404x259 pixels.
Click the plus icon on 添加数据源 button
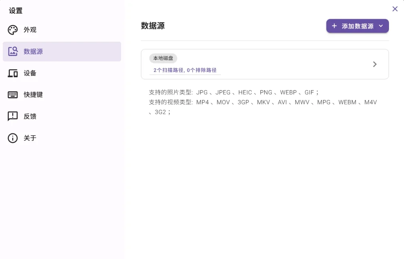(334, 26)
